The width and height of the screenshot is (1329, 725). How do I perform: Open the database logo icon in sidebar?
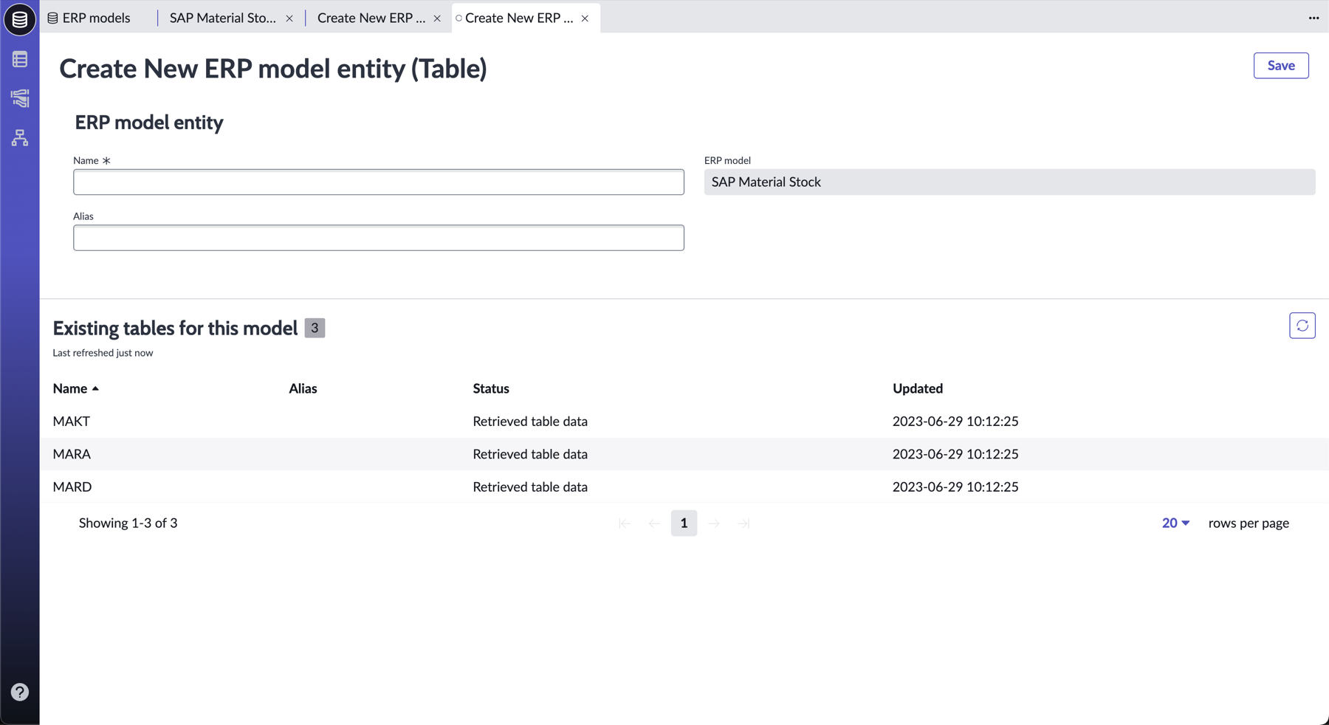(20, 19)
